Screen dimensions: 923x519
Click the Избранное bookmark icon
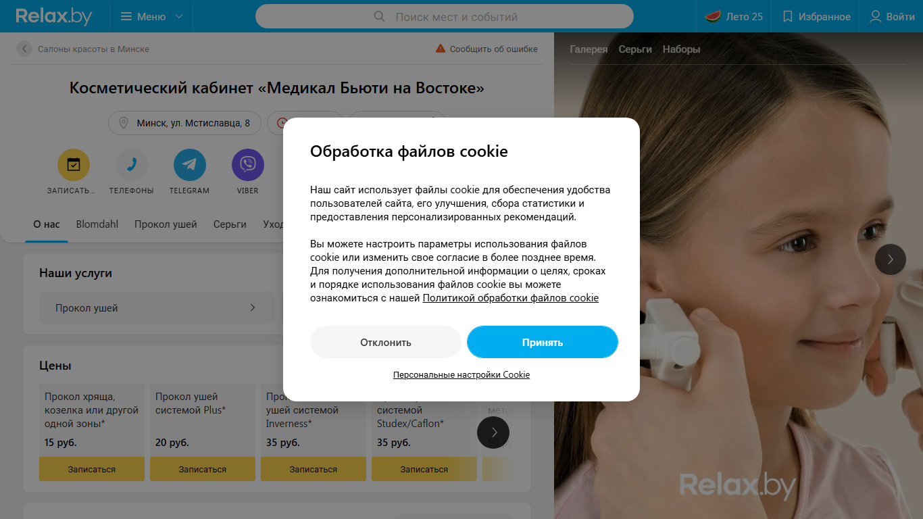(x=787, y=16)
